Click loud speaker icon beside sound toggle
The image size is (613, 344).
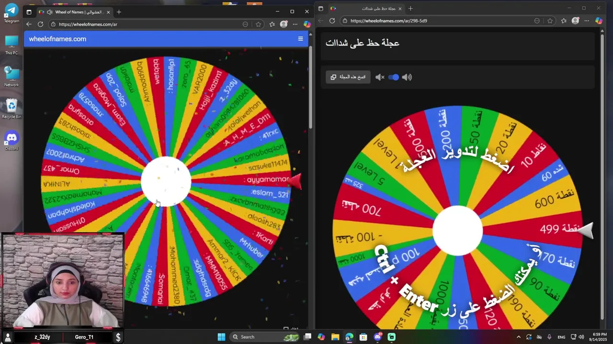(407, 77)
